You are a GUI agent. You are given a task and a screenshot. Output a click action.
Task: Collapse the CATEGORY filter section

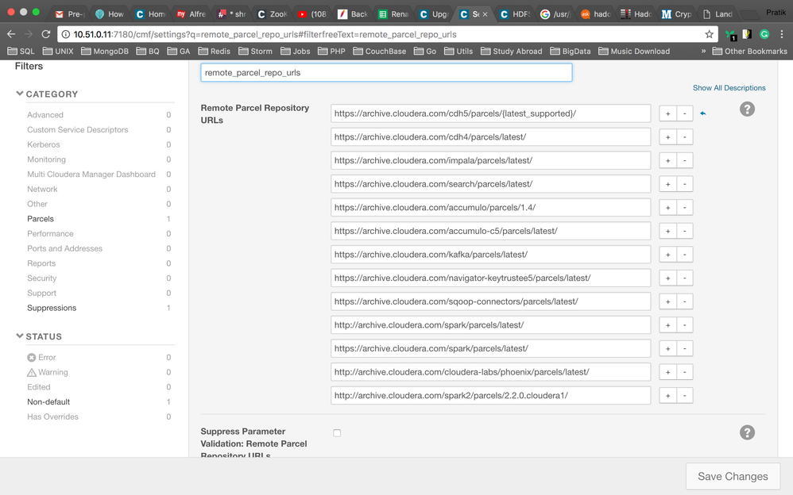click(20, 94)
